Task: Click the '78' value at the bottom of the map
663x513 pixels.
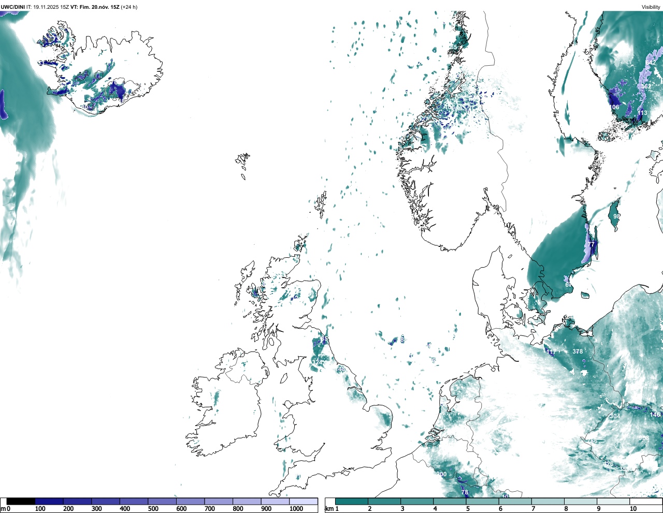Action: [x=465, y=492]
